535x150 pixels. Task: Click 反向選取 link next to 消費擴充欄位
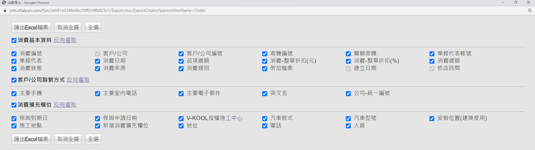pyautogui.click(x=65, y=105)
